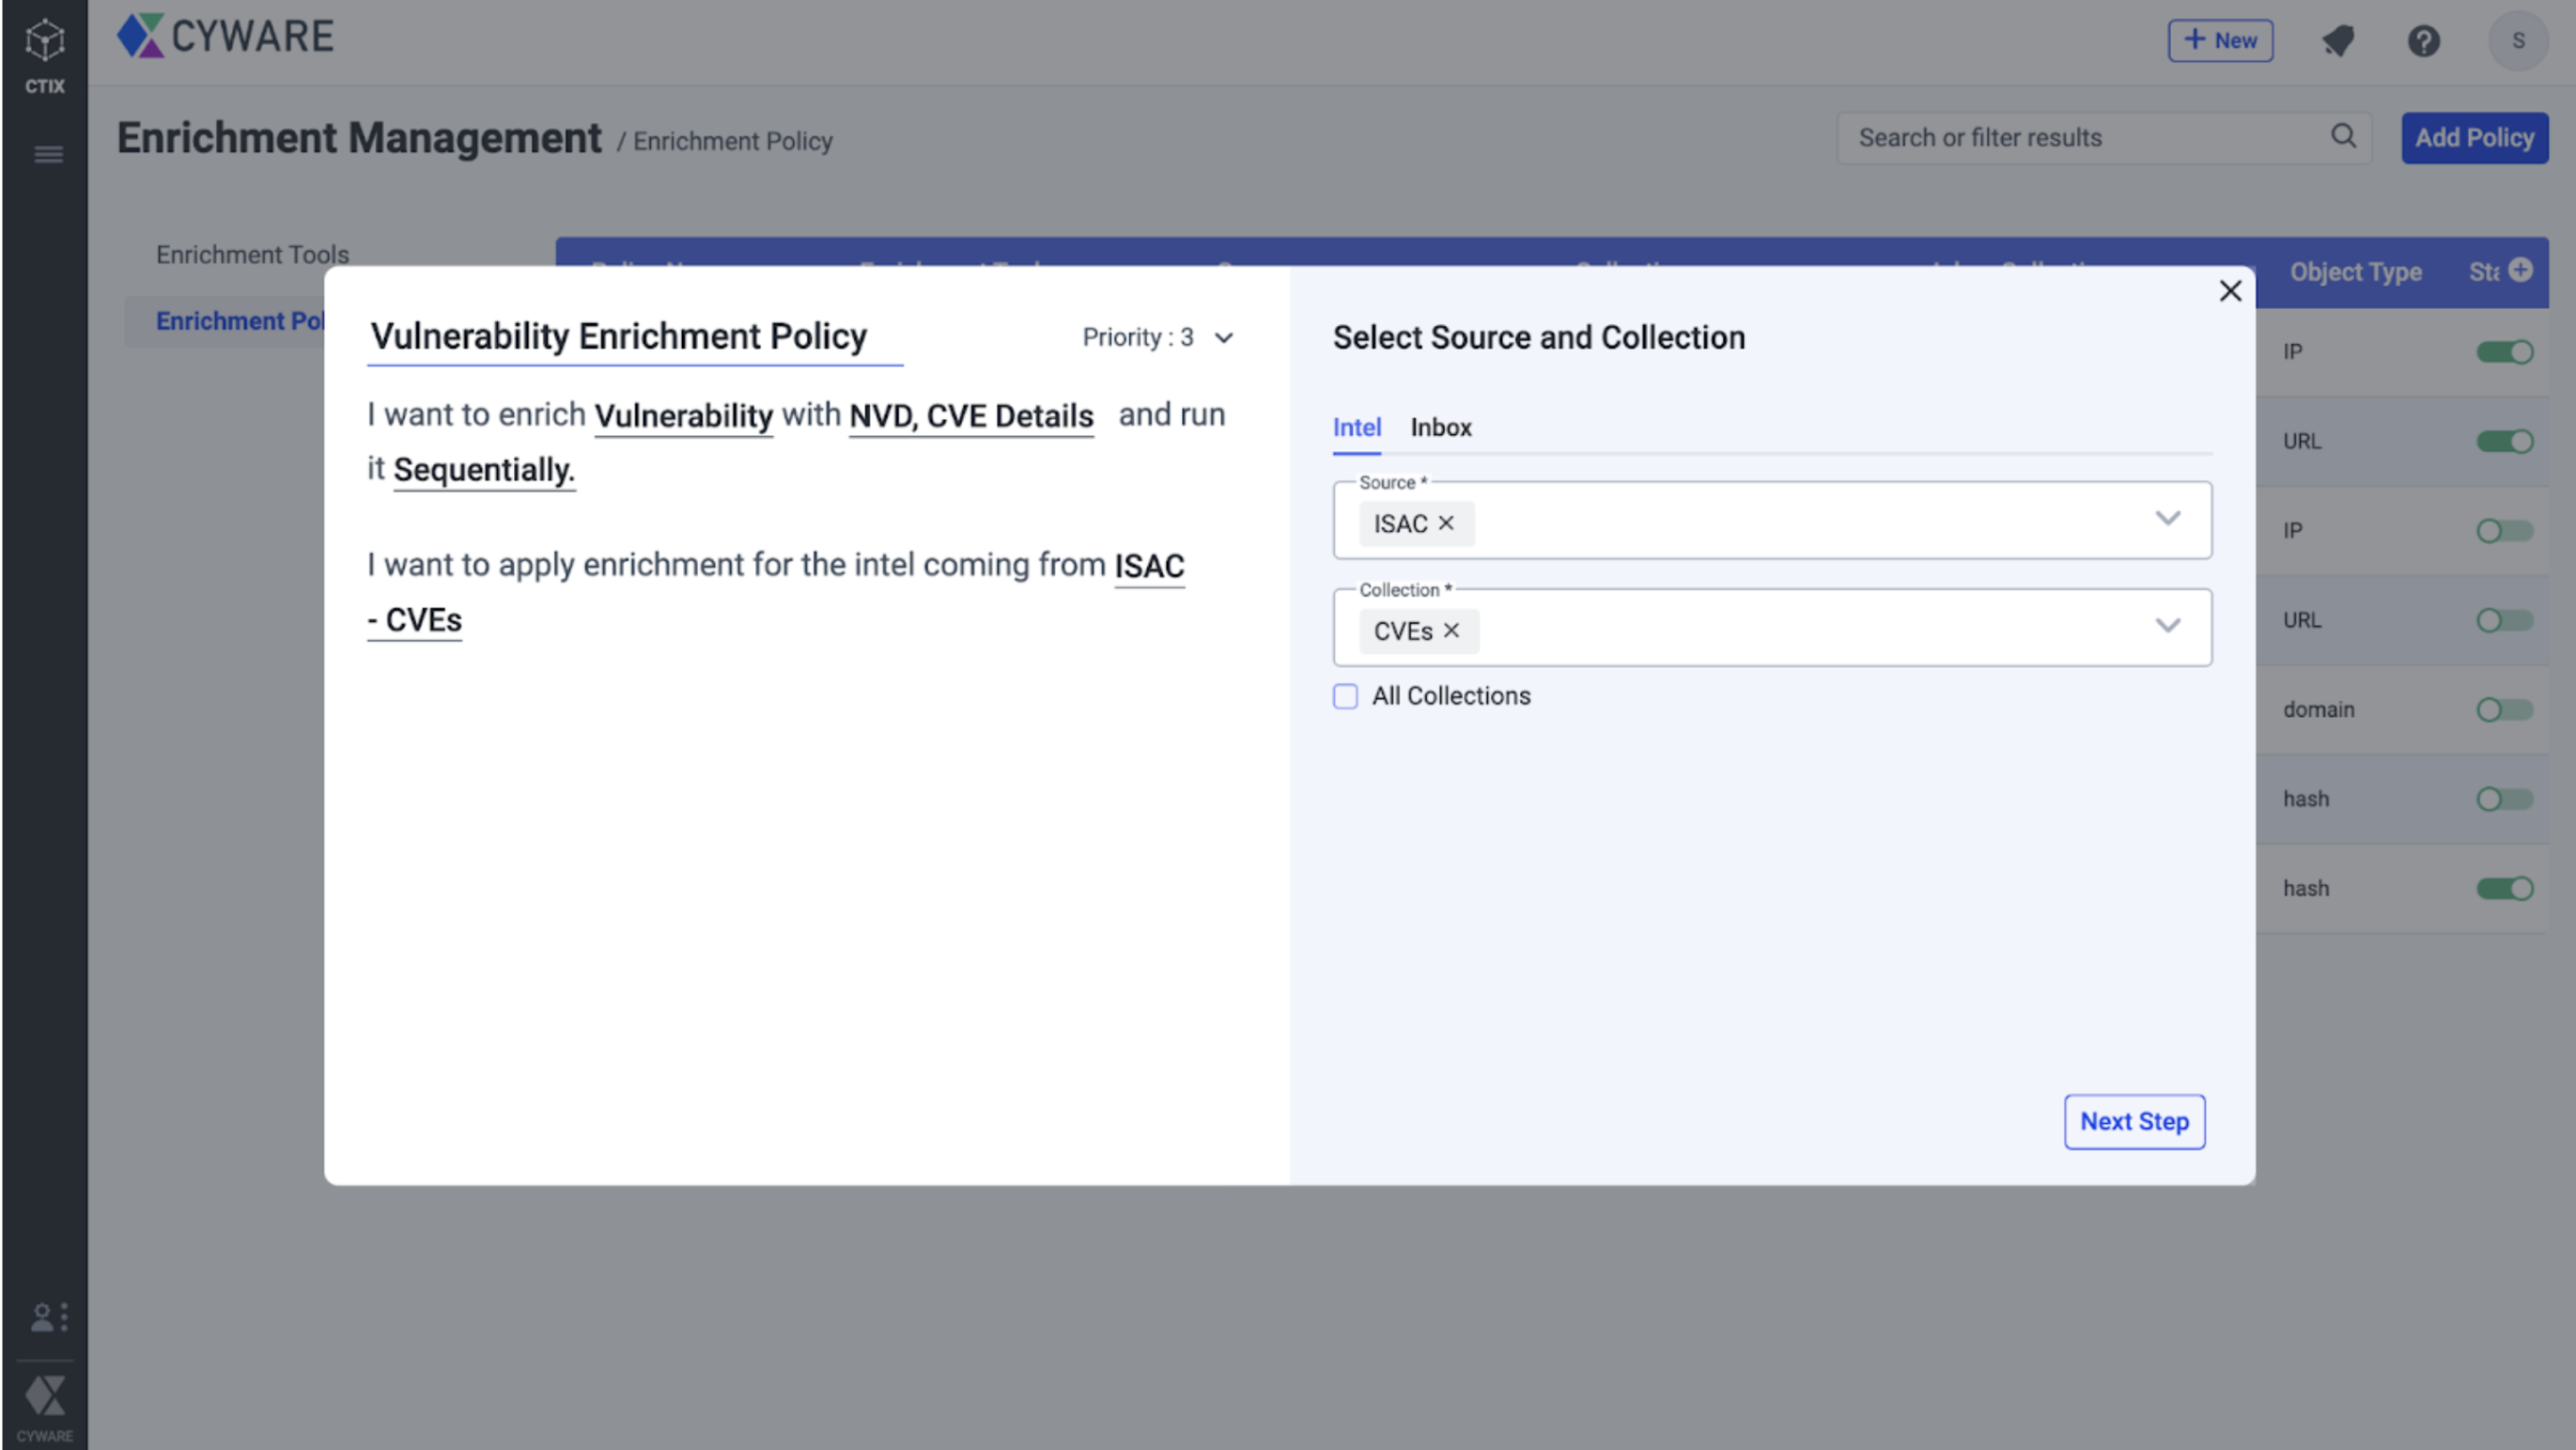Open the Source dropdown

point(2167,519)
